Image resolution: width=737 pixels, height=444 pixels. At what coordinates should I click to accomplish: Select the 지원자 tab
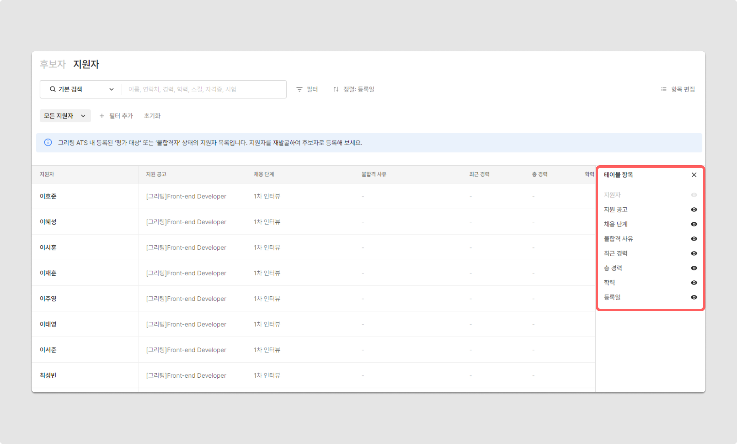pos(86,64)
